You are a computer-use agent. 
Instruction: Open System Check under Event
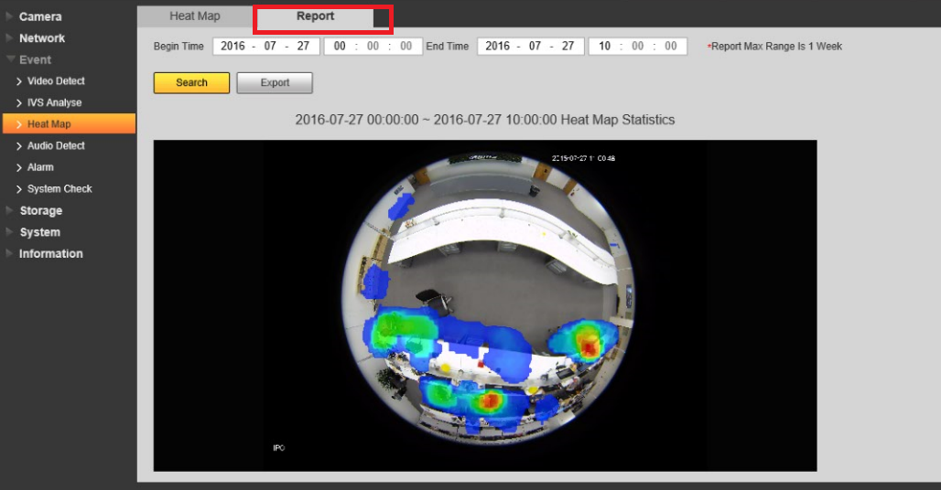pos(59,188)
